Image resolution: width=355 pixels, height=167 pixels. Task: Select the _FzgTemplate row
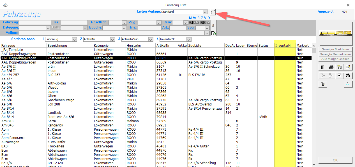pos(156,50)
